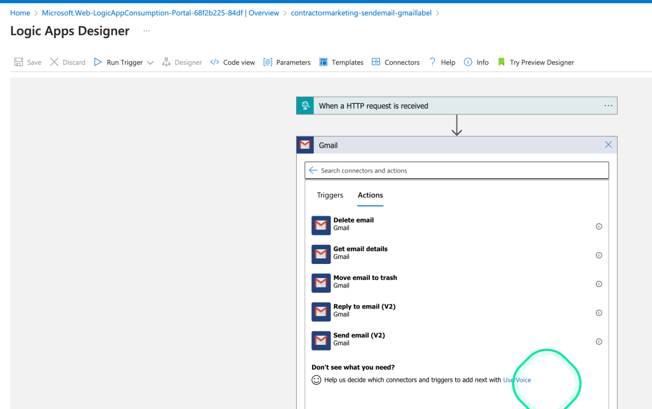Switch to Code view
Screen dimensions: 652x409
(232, 62)
